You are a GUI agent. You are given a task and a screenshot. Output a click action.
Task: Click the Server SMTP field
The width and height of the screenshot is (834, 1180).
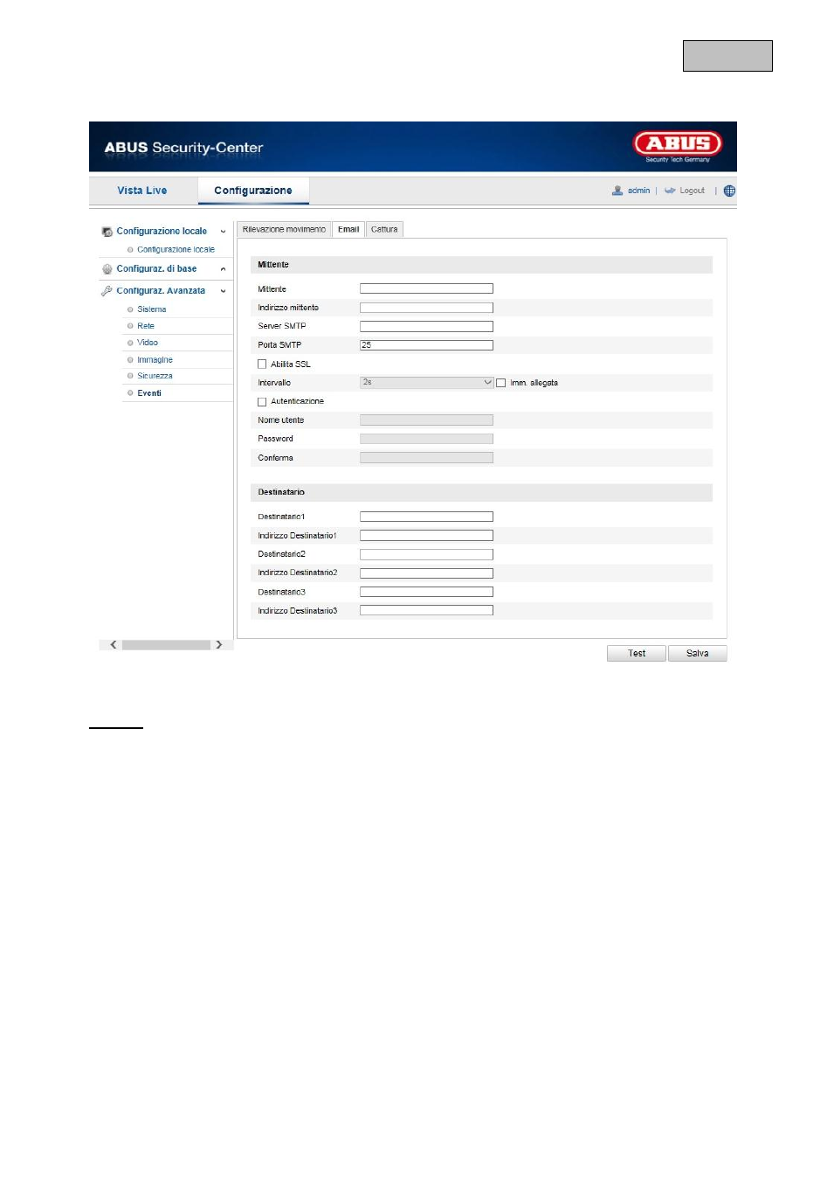click(x=426, y=326)
